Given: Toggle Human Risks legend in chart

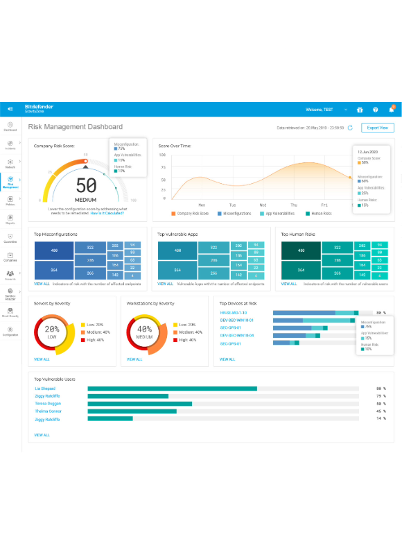Looking at the screenshot, I should point(319,214).
